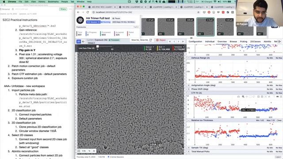Expand the Astigmatism Angle (deg) plot
283x159 pixels.
coord(189,85)
